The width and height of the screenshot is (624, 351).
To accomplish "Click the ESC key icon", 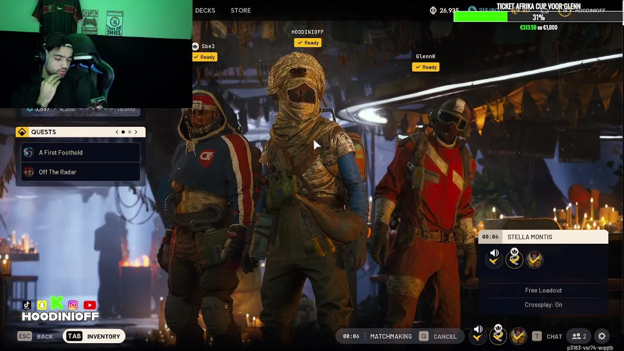I will click(25, 336).
